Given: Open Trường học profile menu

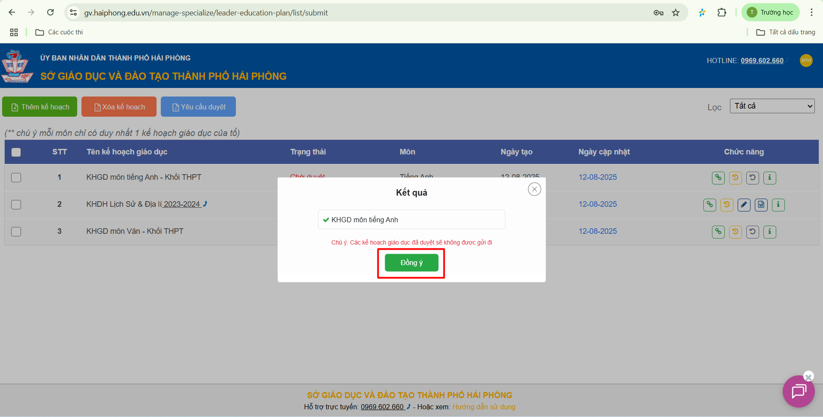Looking at the screenshot, I should click(771, 12).
